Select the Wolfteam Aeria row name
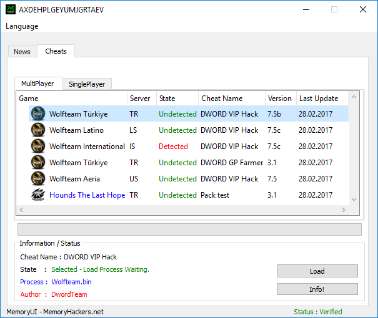This screenshot has height=318, width=378. pos(74,179)
